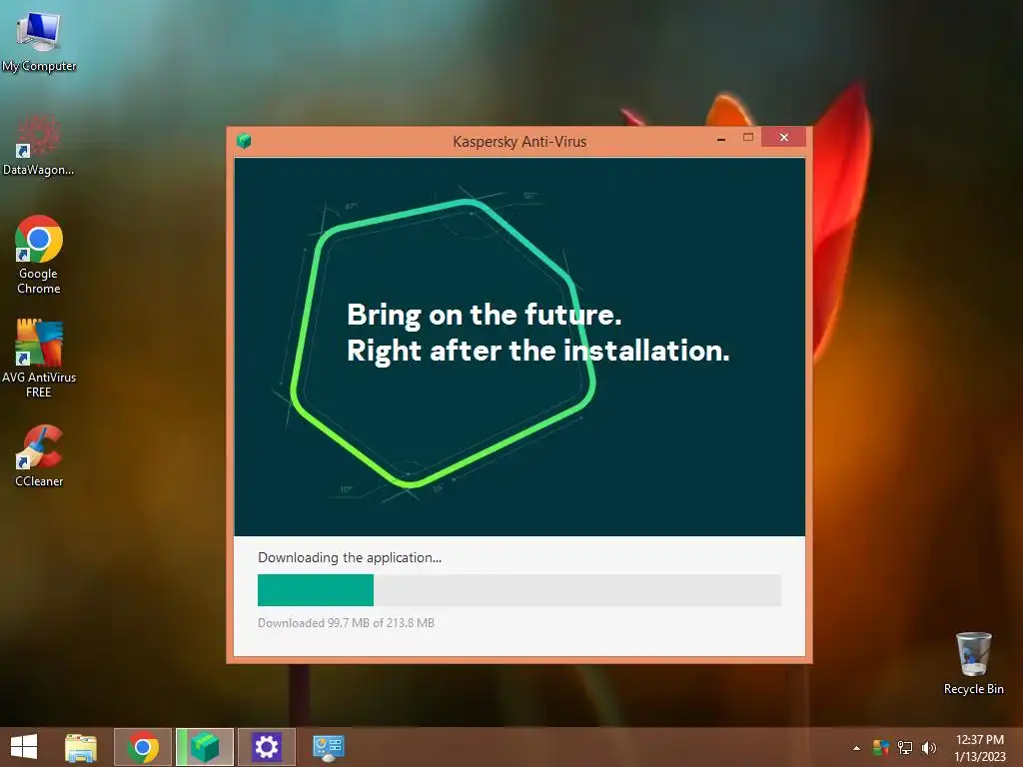This screenshot has height=767, width=1023.
Task: Open the control panel taskbar icon
Action: pyautogui.click(x=328, y=747)
